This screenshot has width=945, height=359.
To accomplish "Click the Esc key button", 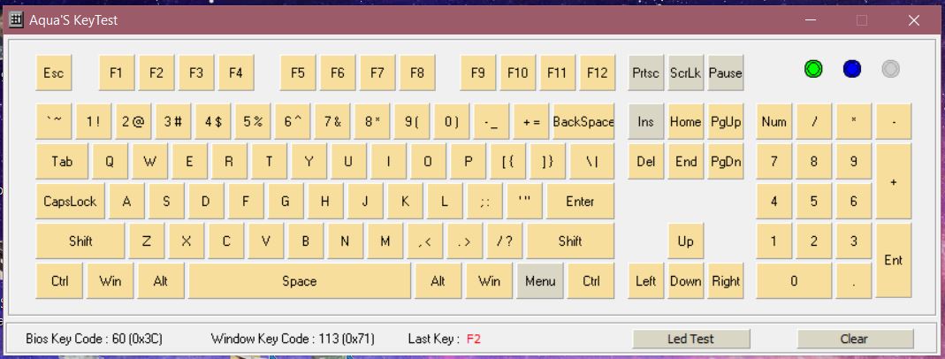I will click(x=54, y=73).
